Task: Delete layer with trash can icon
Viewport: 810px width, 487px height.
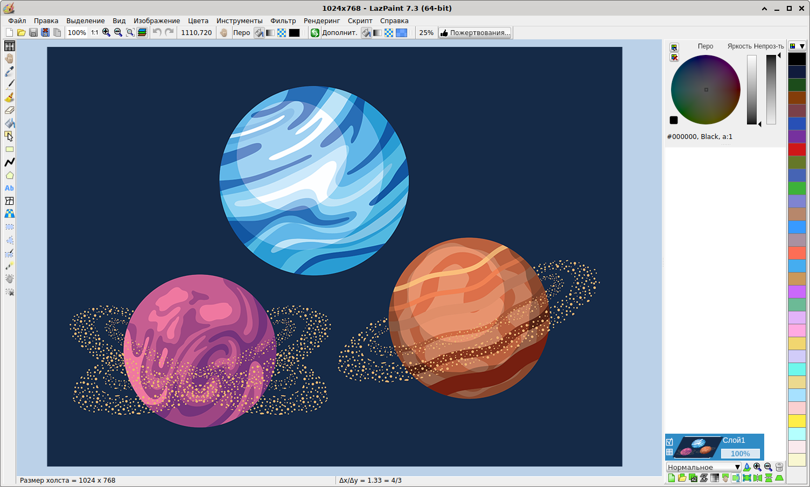Action: click(779, 467)
